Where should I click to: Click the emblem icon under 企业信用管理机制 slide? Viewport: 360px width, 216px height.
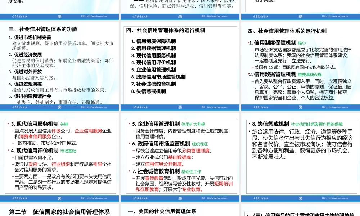click(x=180, y=198)
